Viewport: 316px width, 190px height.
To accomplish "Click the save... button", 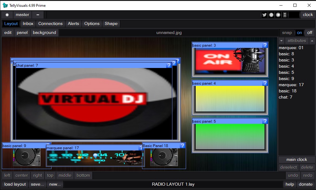I will pyautogui.click(x=38, y=184).
